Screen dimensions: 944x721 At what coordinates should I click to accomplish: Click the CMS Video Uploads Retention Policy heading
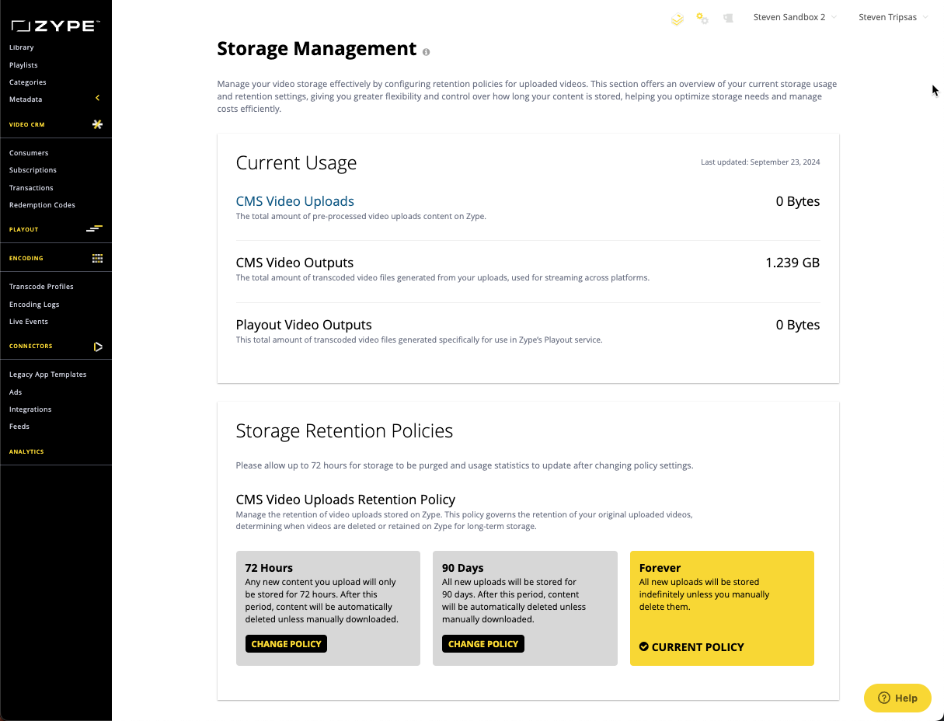(346, 500)
